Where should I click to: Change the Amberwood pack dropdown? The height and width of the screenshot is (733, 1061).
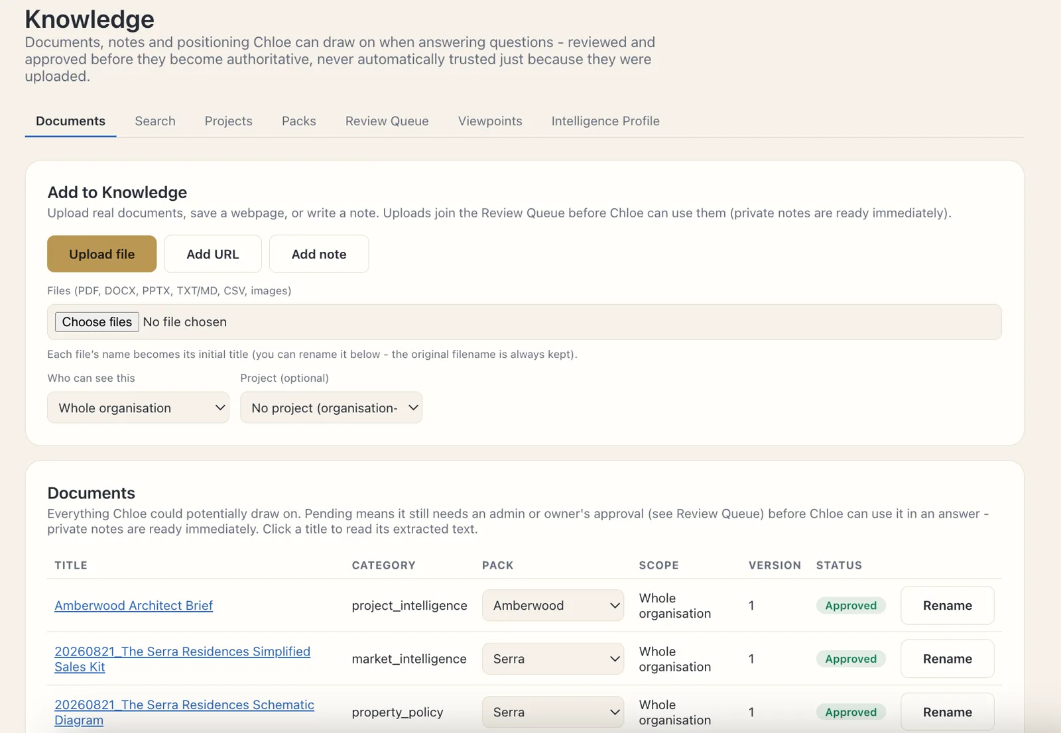pyautogui.click(x=553, y=605)
